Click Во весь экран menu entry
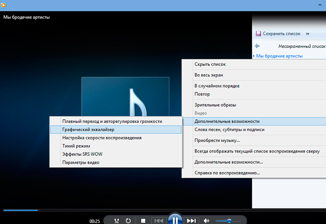Screen dimensions: 326x224 209,75
